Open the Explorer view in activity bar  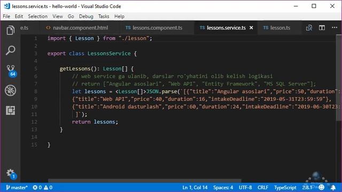click(x=10, y=30)
